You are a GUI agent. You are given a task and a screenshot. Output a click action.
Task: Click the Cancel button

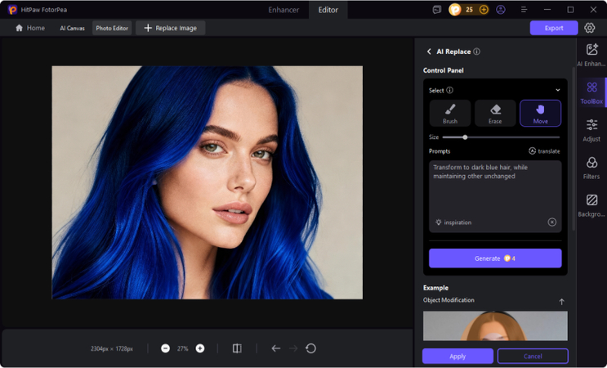click(533, 356)
